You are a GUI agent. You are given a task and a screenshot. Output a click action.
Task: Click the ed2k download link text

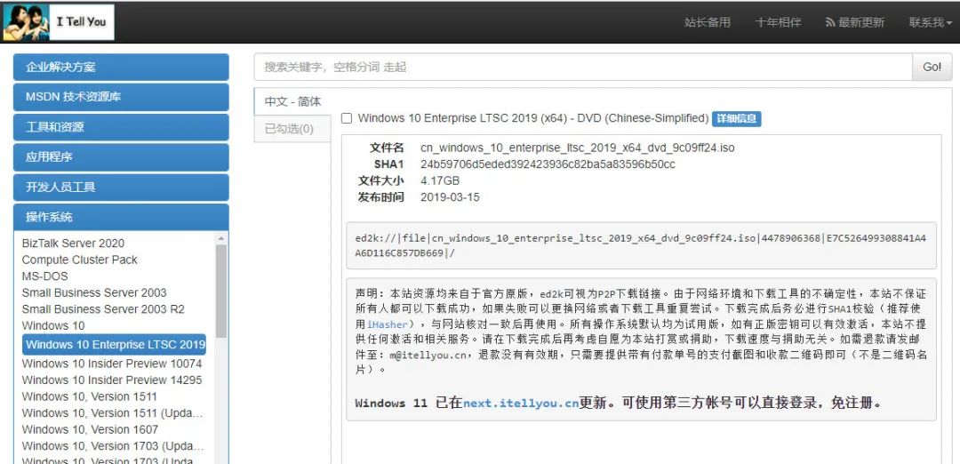tap(640, 245)
